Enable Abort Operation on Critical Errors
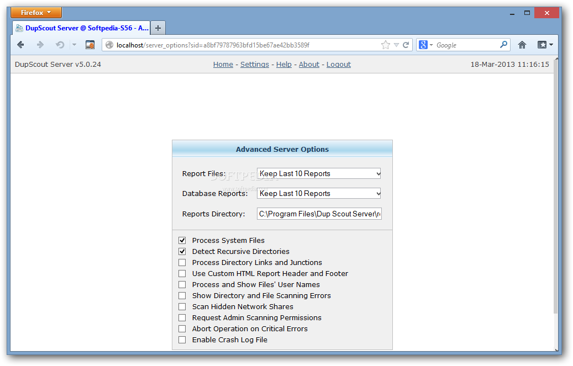 coord(182,329)
